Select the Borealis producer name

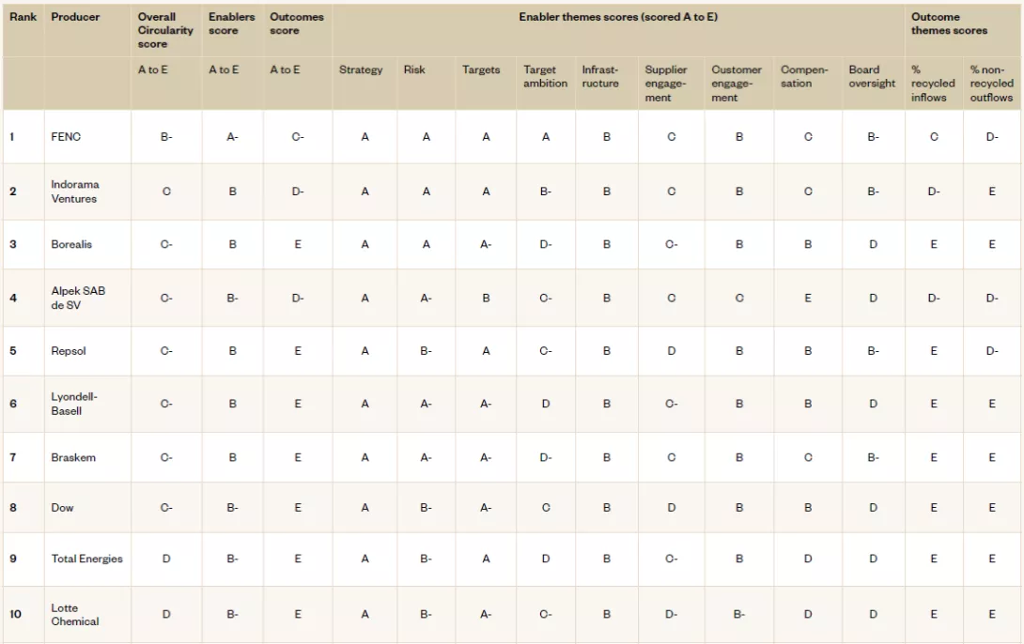tap(71, 245)
